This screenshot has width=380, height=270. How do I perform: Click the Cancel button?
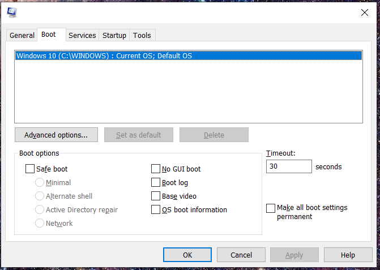[241, 255]
